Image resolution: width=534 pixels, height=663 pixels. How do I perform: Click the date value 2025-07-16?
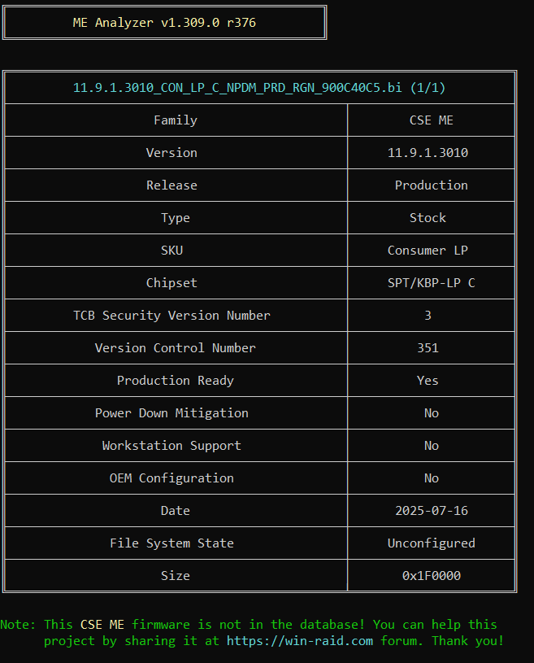431,511
